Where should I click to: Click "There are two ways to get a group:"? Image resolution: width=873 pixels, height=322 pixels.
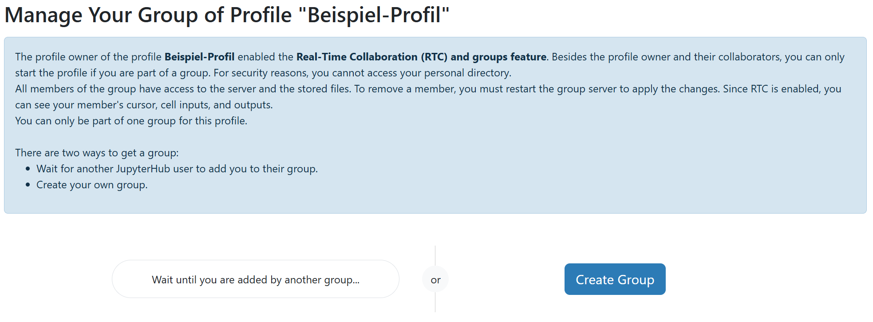[x=97, y=153]
